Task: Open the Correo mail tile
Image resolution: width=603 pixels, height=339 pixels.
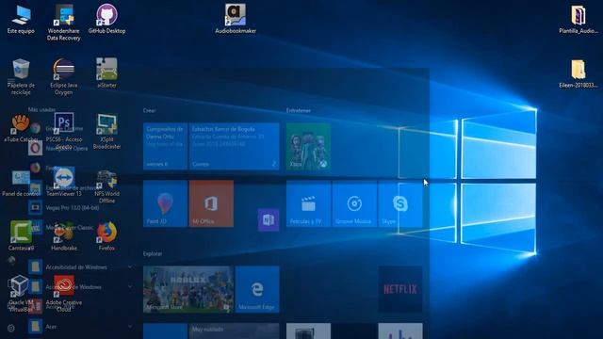Action: (x=235, y=147)
